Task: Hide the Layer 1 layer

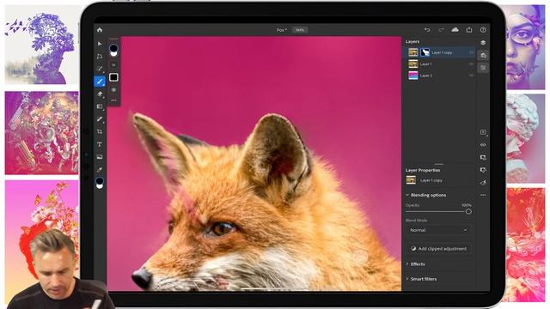Action: click(x=472, y=64)
